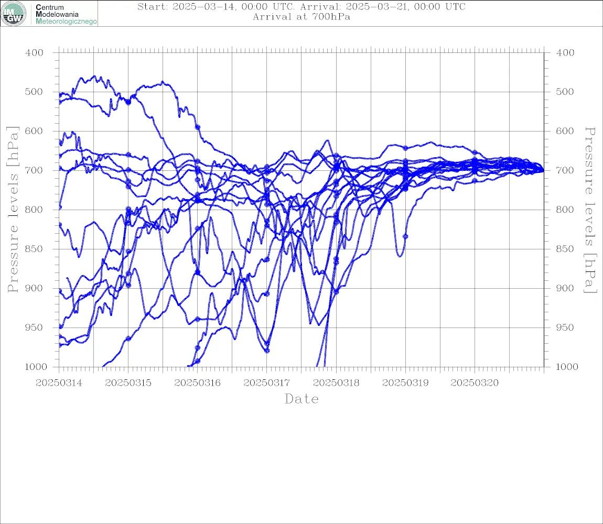Viewport: 603px width, 524px height.
Task: Click the right 'Pressure levels [hPa]' axis title
Action: tap(590, 210)
